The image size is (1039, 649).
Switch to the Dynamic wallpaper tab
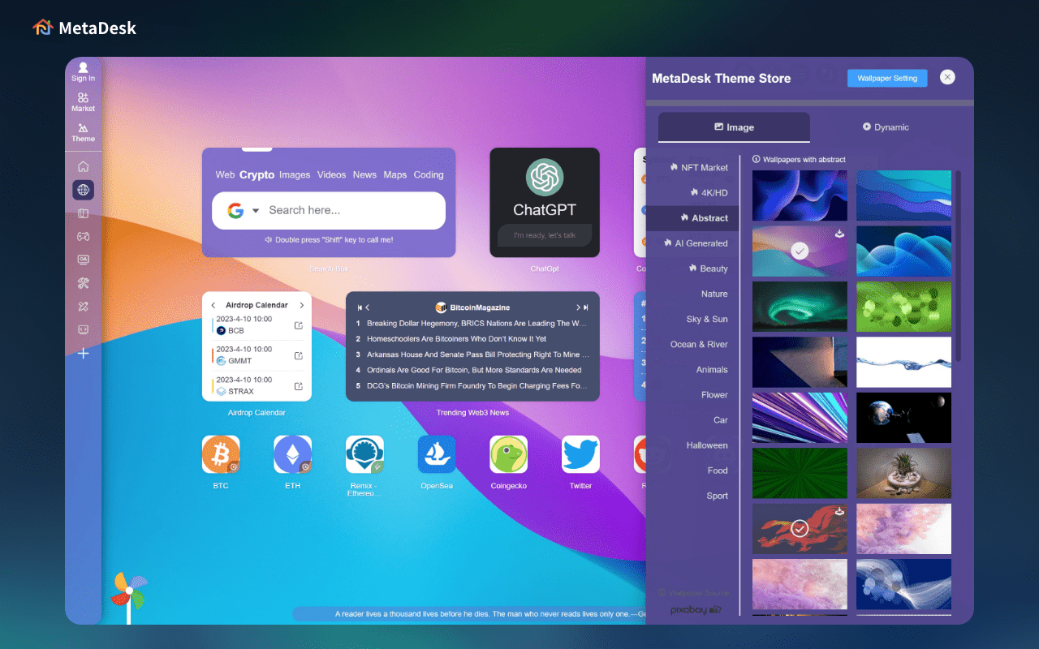pos(886,127)
